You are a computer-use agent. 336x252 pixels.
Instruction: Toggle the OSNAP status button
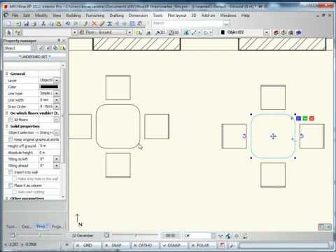(171, 245)
